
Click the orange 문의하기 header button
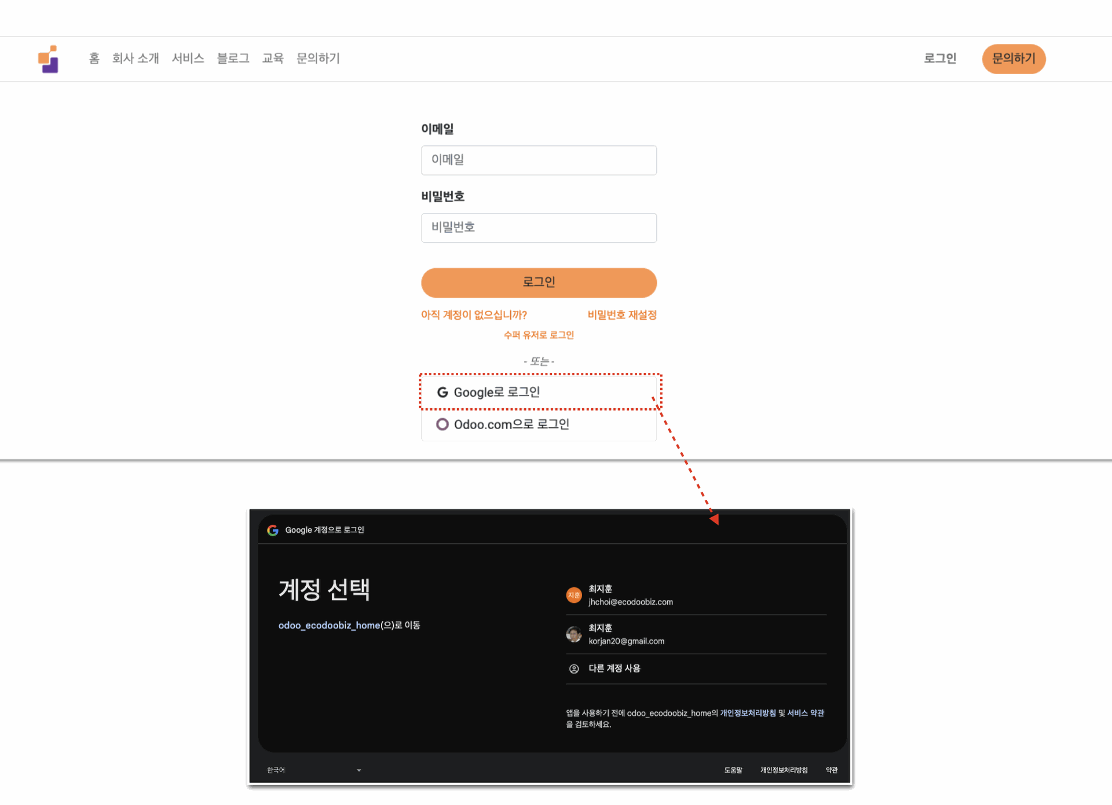(1014, 59)
